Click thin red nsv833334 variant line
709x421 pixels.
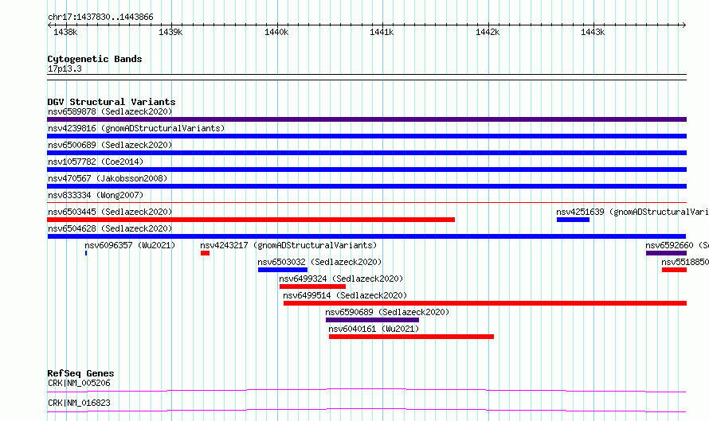coord(366,203)
